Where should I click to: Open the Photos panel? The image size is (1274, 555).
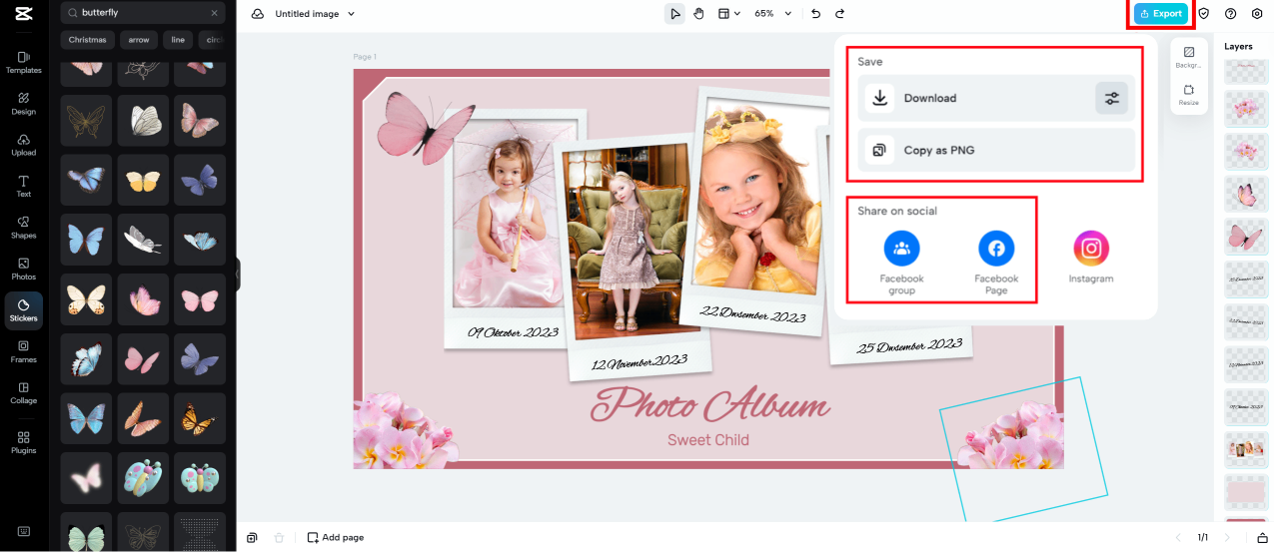23,270
